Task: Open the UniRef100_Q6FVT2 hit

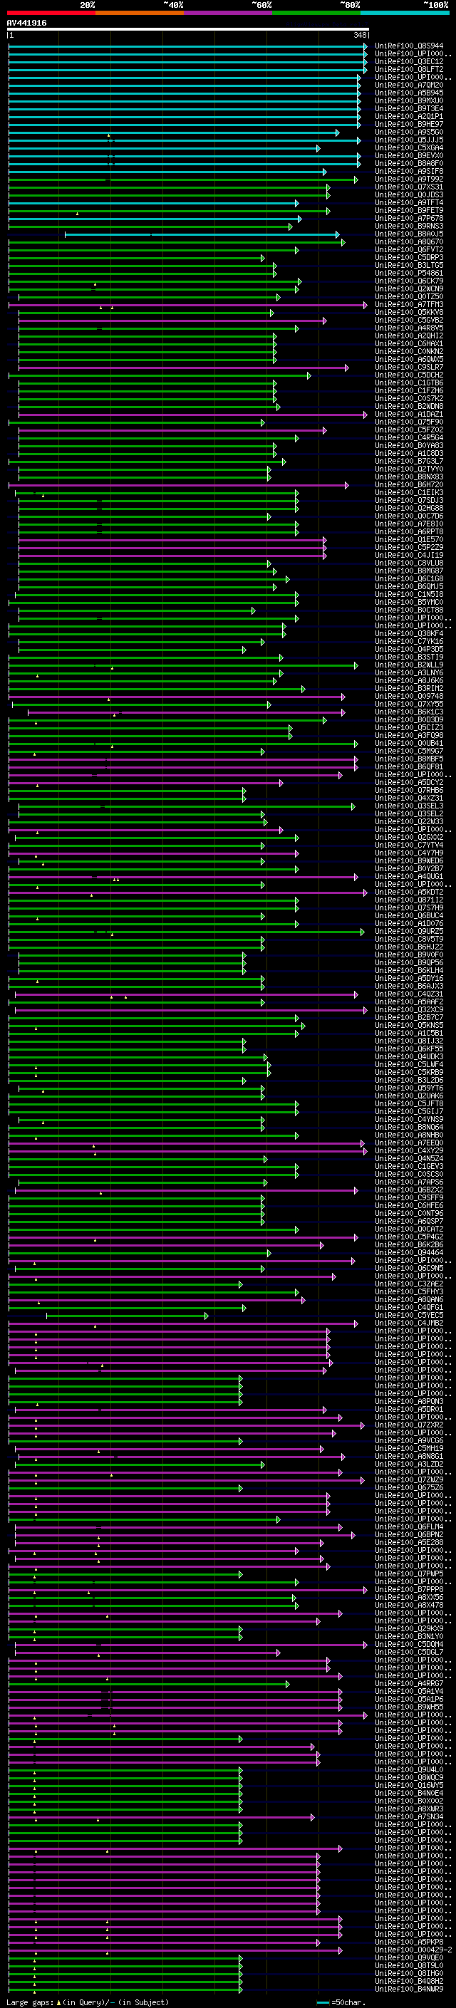Action: click(x=409, y=249)
